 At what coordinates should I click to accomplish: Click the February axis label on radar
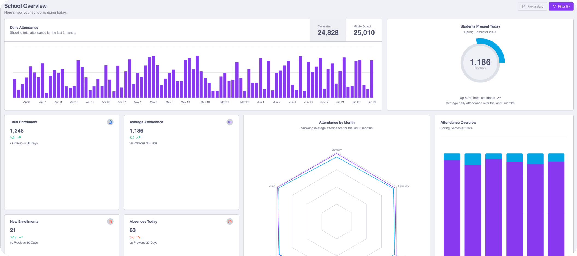click(x=404, y=186)
